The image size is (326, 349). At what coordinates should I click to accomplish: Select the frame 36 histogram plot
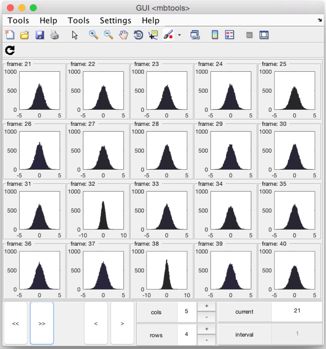click(x=40, y=270)
